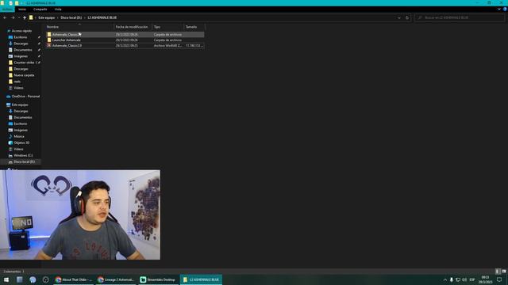Viewport: 508px width, 285px height.
Task: Focus the search box for L2 ASHENVALE BLUE
Action: click(x=460, y=17)
